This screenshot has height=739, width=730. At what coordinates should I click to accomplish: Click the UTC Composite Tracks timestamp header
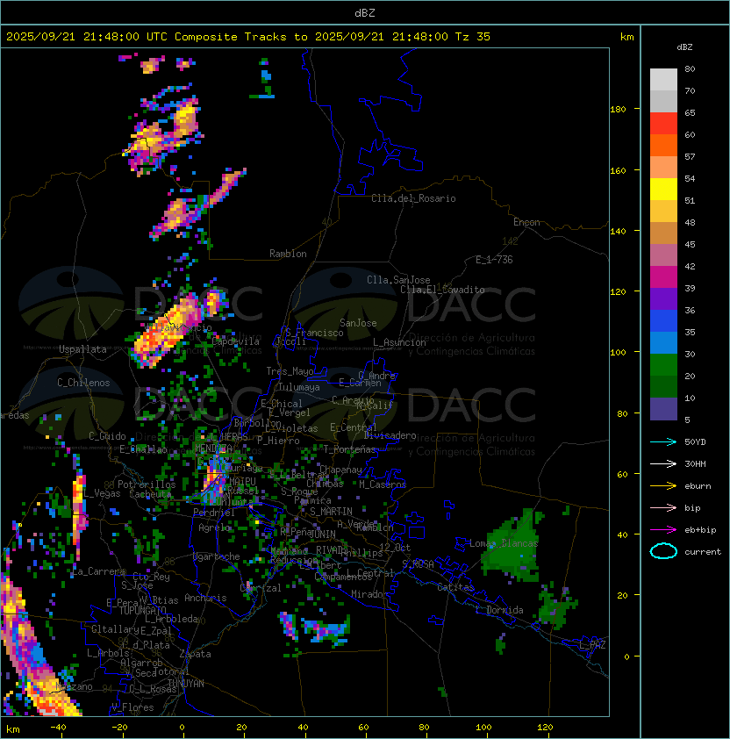(x=248, y=37)
